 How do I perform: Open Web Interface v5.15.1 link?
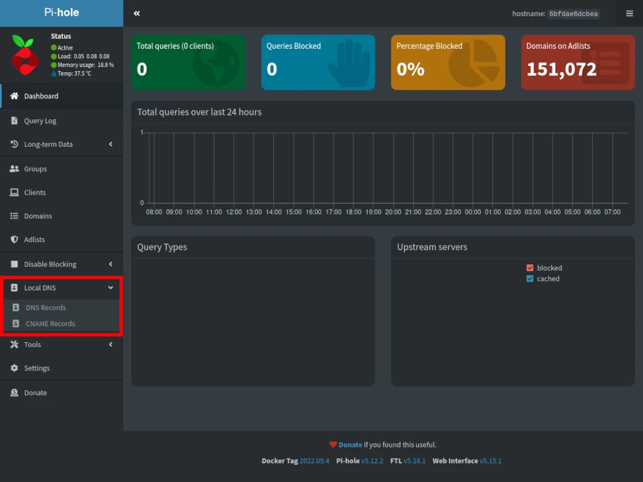click(x=490, y=461)
